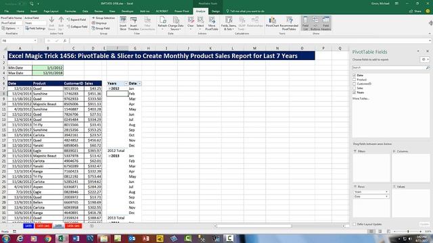Click the Expand Field button
433x243 pixels.
click(76, 20)
